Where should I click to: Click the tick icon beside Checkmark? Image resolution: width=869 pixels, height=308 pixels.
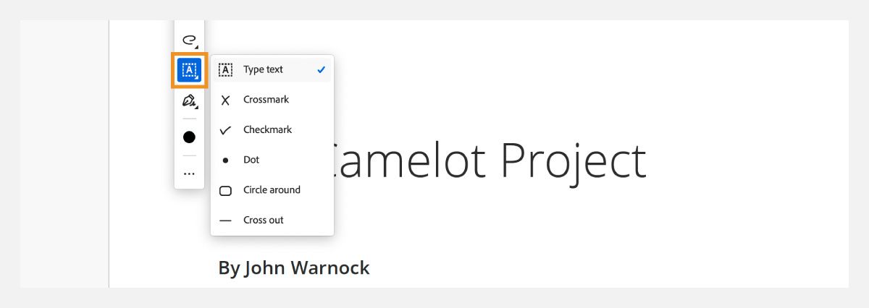(x=225, y=130)
